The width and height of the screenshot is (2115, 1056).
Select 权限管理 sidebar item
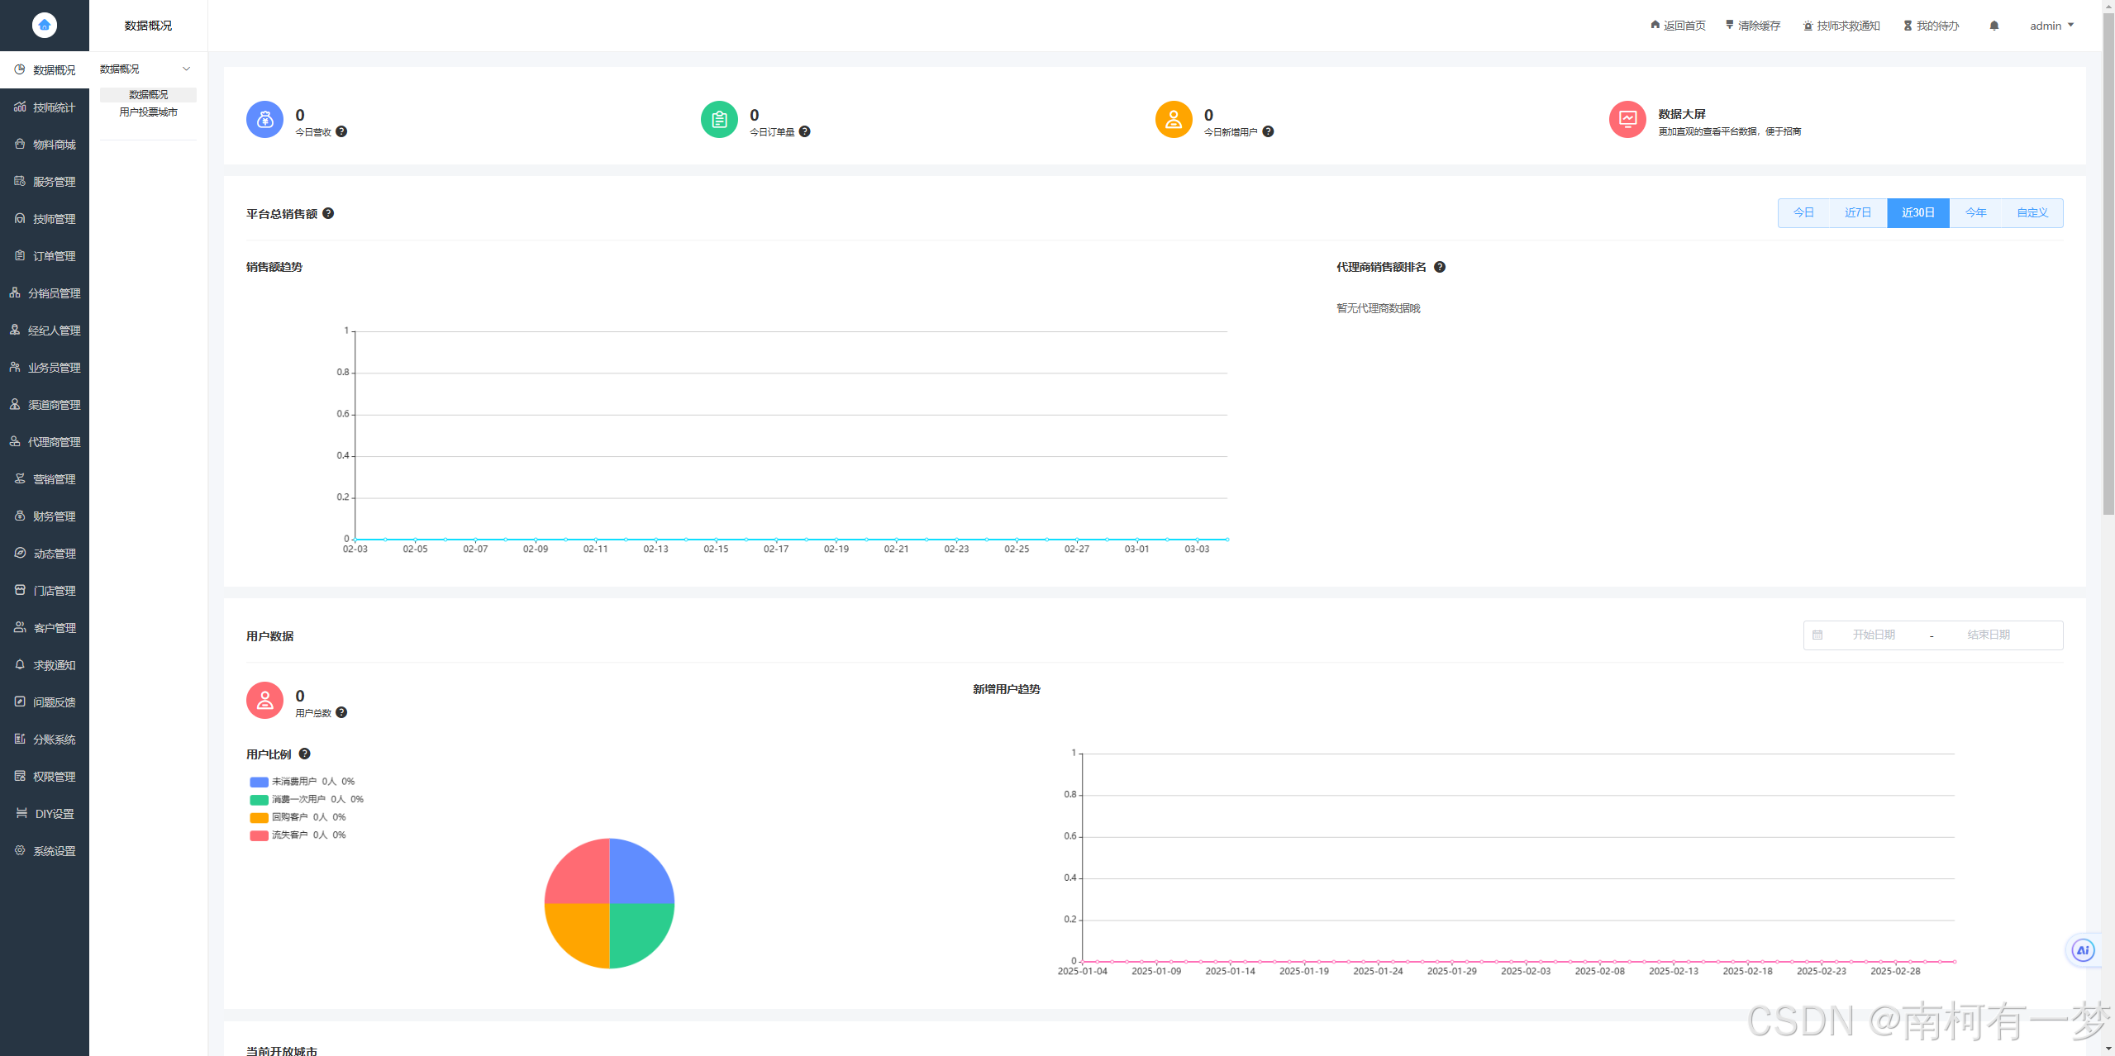[x=45, y=777]
